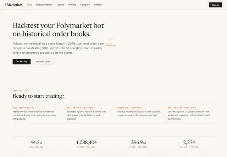Click the 296.9M stat value
The height and width of the screenshot is (157, 227).
click(x=138, y=143)
